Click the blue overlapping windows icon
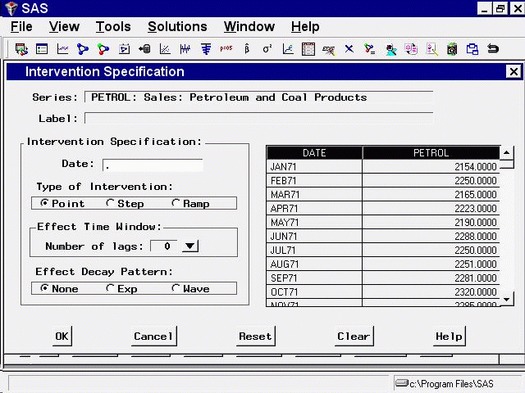This screenshot has width=525, height=393. point(472,49)
